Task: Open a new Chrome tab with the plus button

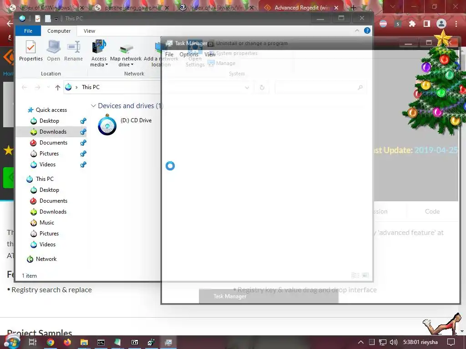Action: click(x=353, y=8)
